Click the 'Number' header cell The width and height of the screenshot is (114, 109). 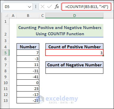coord(28,47)
